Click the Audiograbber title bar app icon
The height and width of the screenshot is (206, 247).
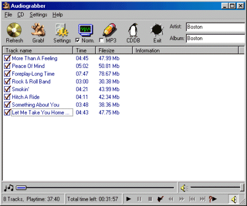6,6
